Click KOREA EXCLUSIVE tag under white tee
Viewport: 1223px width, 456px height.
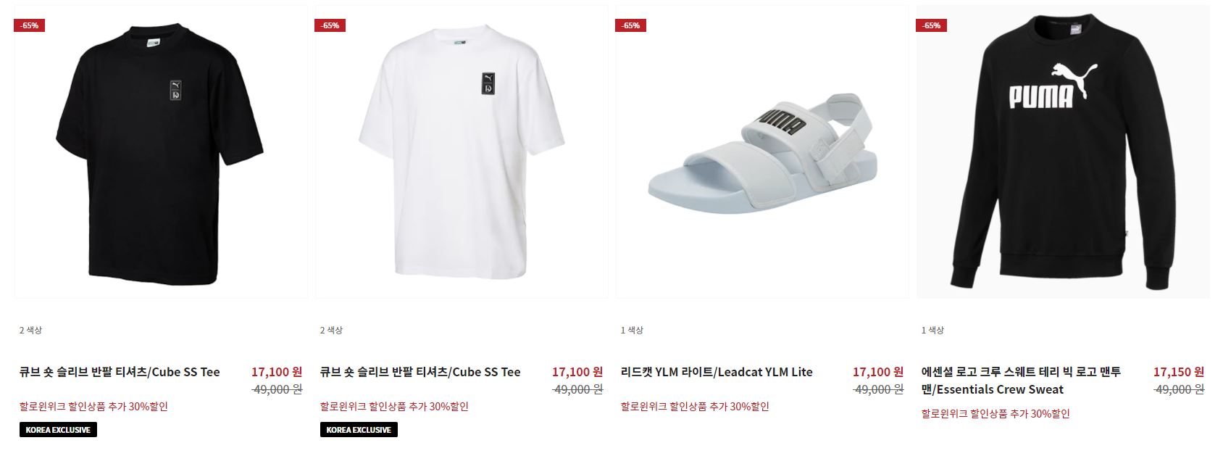[359, 430]
